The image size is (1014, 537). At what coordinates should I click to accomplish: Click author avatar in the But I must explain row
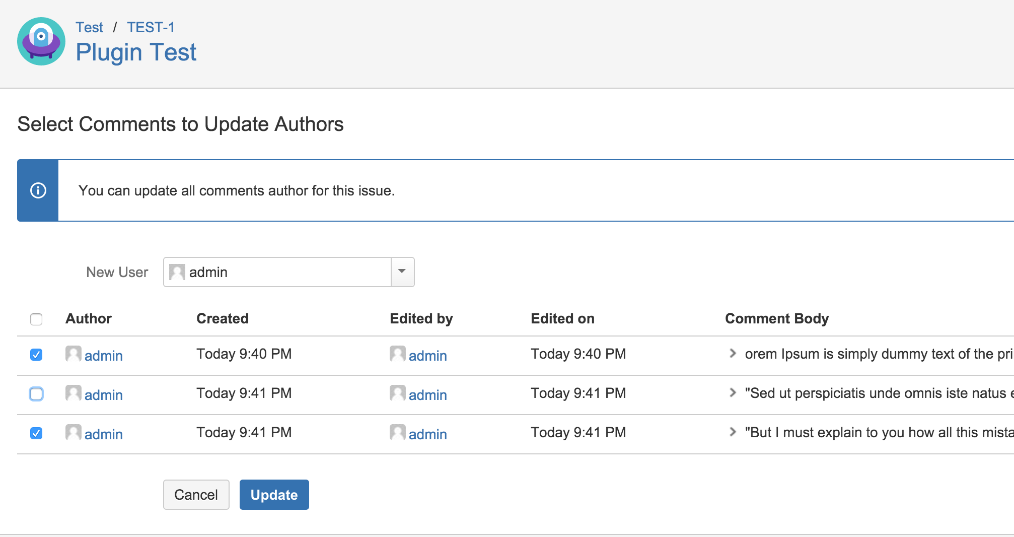click(74, 432)
